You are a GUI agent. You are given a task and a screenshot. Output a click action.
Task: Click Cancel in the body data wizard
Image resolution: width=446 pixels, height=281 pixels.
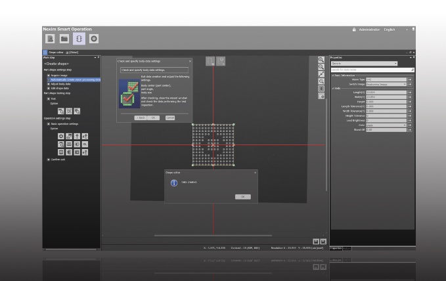coord(170,118)
